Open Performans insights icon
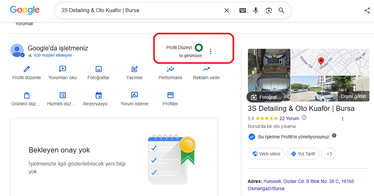Viewport: 374px width, 196px height. 170,69
